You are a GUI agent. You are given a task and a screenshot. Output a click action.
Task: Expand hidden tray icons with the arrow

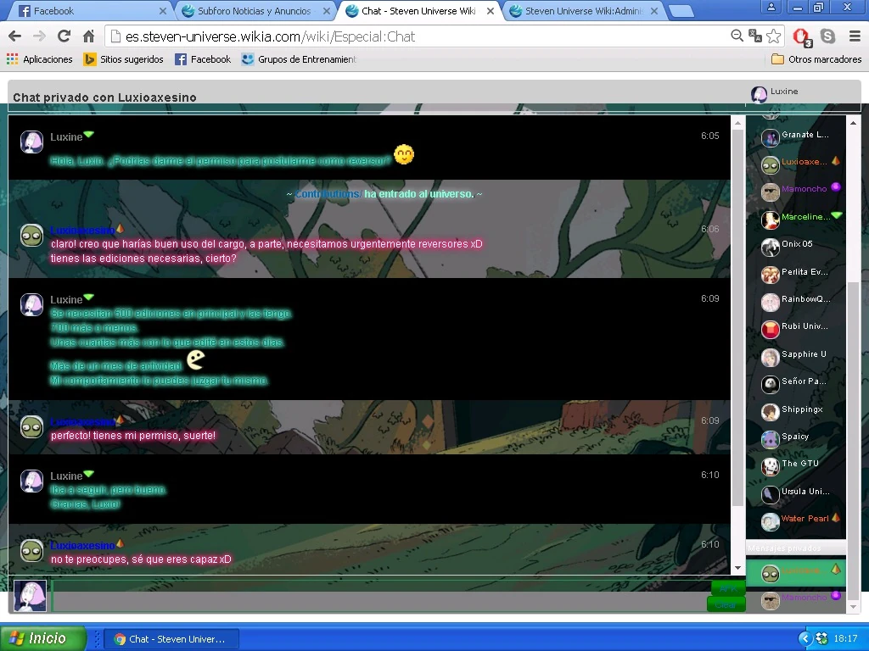coord(805,638)
